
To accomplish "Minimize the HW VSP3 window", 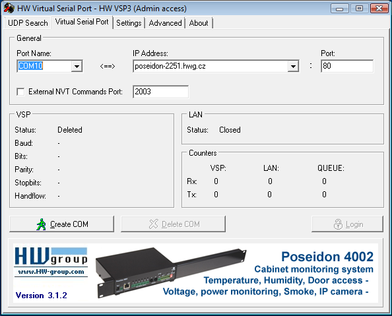I will (339, 9).
